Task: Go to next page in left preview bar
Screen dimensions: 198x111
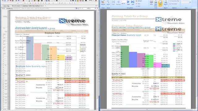Action: click(x=95, y=8)
